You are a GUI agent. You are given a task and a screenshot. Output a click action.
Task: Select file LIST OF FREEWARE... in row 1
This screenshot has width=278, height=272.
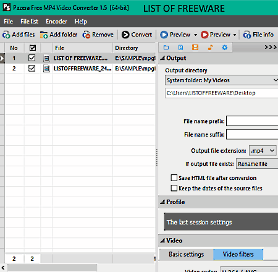pos(80,58)
